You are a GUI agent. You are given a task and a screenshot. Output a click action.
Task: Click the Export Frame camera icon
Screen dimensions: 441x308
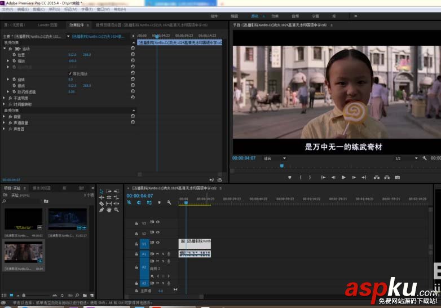point(397,177)
